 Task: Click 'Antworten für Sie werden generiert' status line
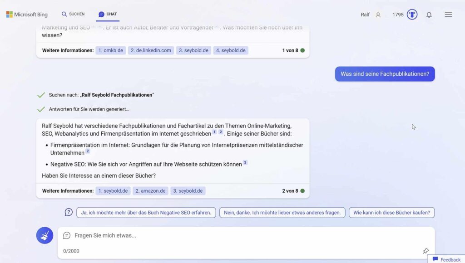[x=89, y=109]
